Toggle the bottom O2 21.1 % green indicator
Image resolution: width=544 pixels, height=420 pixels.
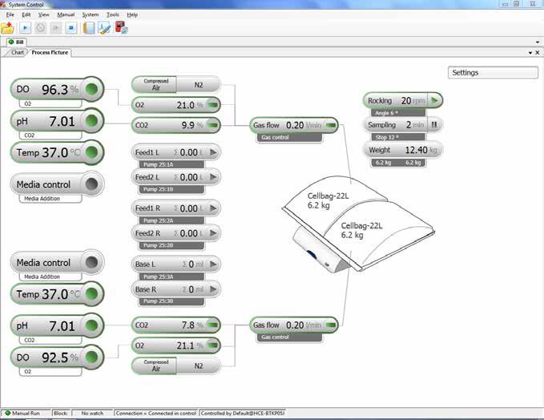coord(212,345)
